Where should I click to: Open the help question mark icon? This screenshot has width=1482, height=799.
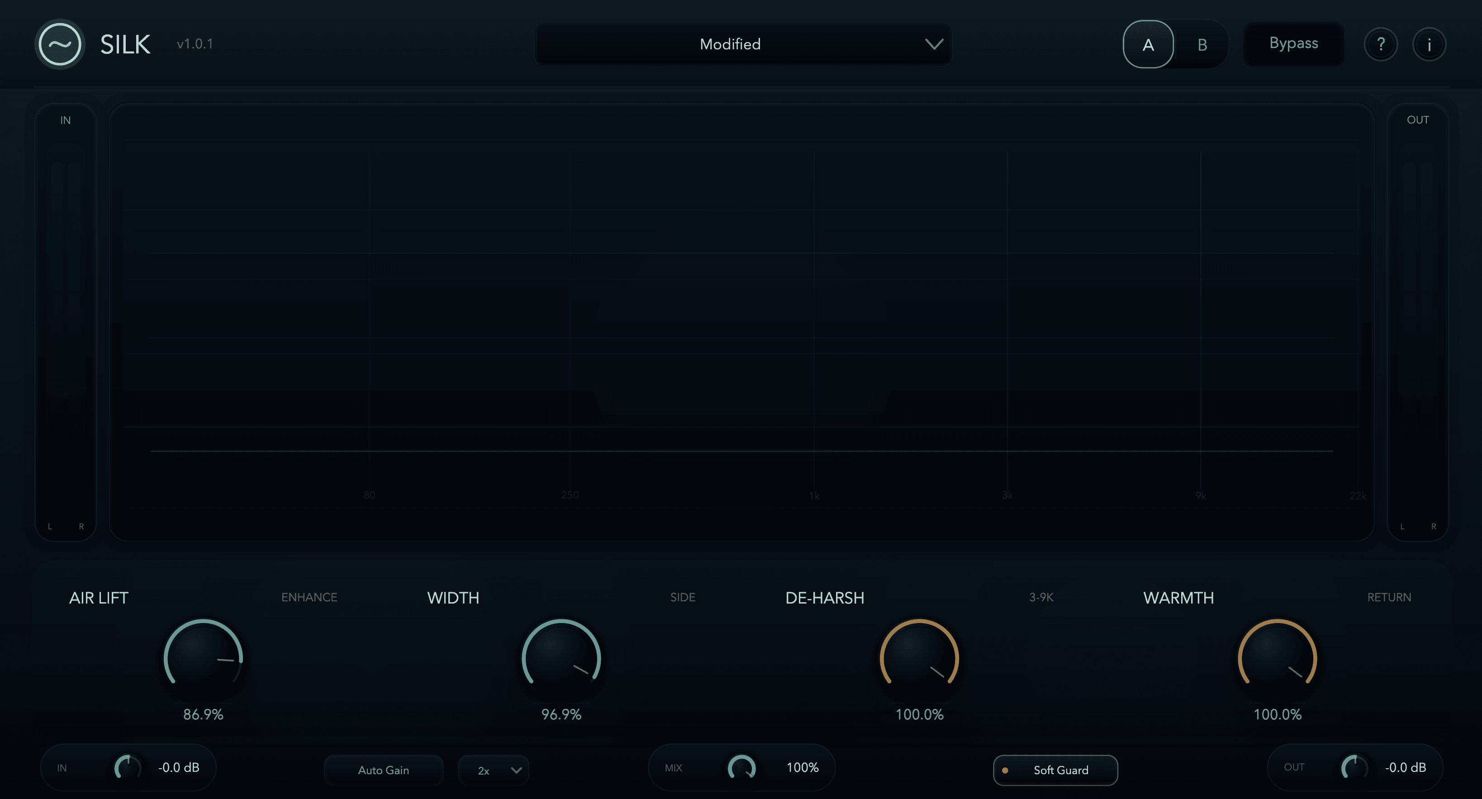click(x=1381, y=44)
